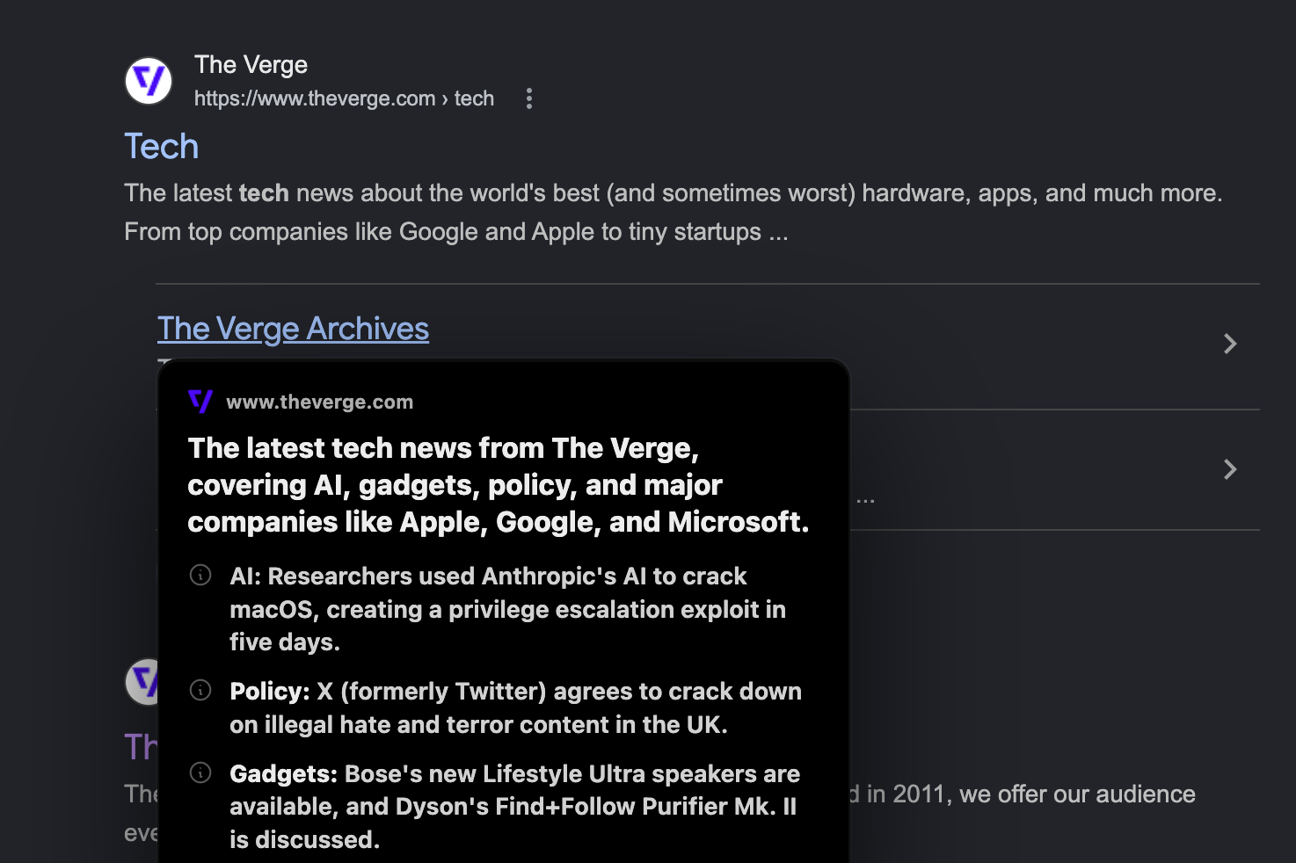This screenshot has width=1296, height=863.
Task: Expand The Verge Archives row chevron
Action: [1230, 344]
